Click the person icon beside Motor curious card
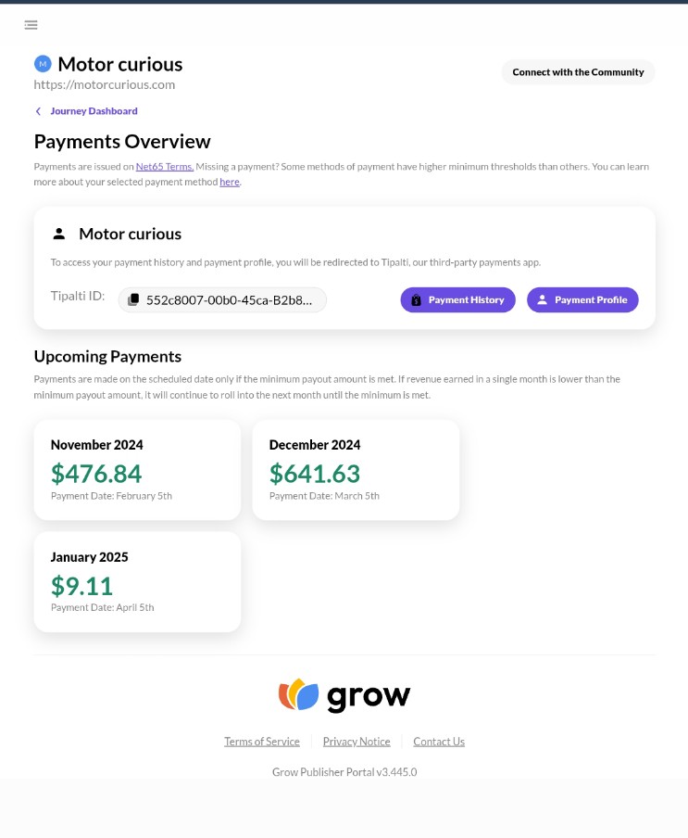The image size is (688, 838). (59, 234)
